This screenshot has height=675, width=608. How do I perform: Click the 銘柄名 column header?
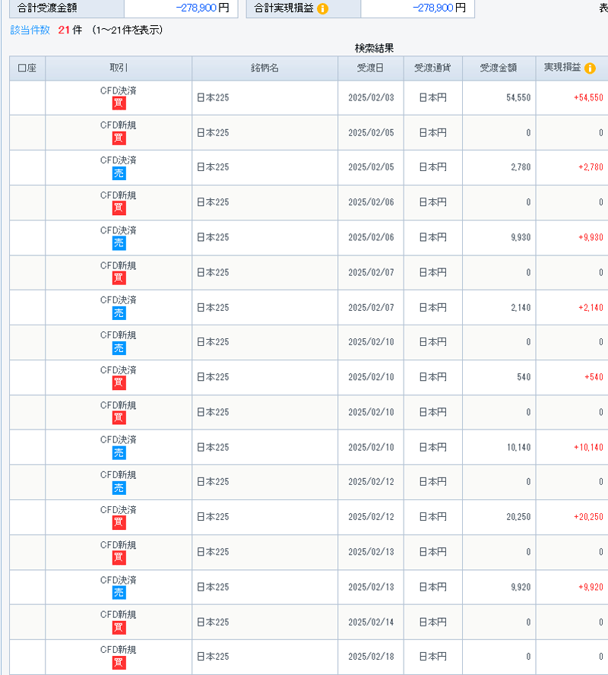[264, 68]
